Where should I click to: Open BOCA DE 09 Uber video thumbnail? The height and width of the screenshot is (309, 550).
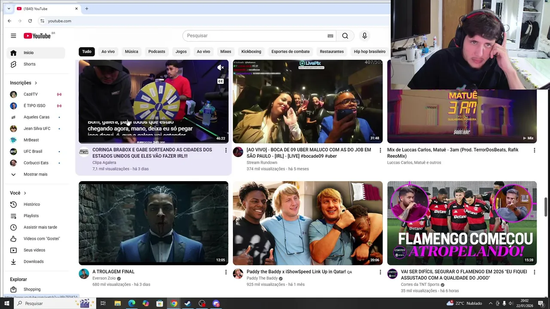pyautogui.click(x=308, y=101)
